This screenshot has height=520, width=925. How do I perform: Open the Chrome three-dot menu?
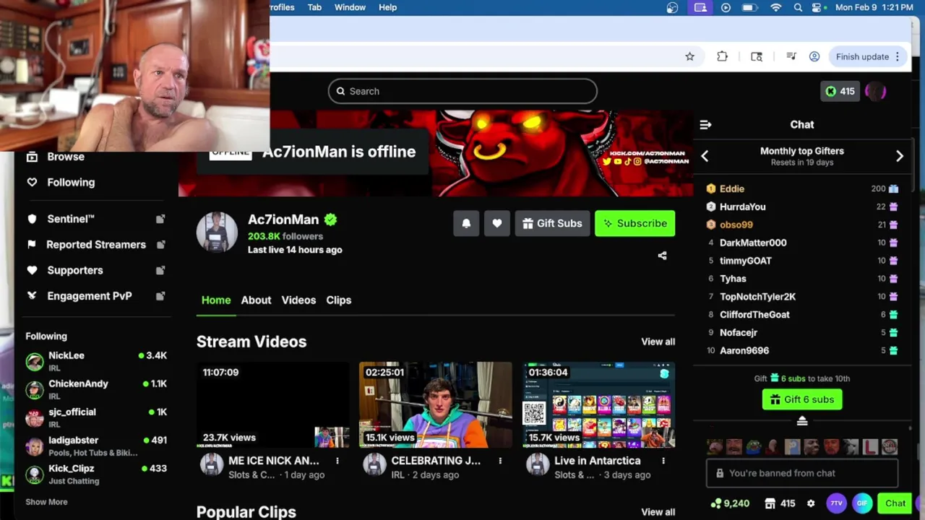pos(898,56)
